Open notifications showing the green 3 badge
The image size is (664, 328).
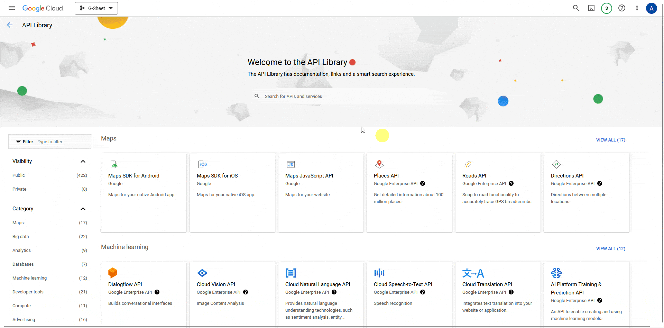[x=606, y=8]
